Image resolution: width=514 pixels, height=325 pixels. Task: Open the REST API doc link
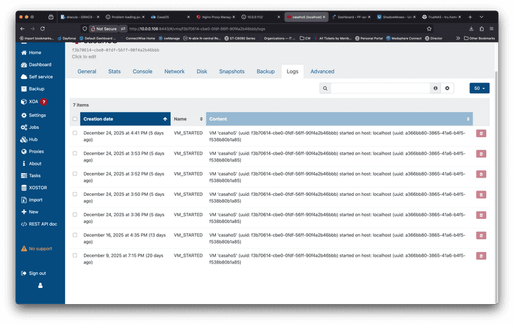[43, 224]
